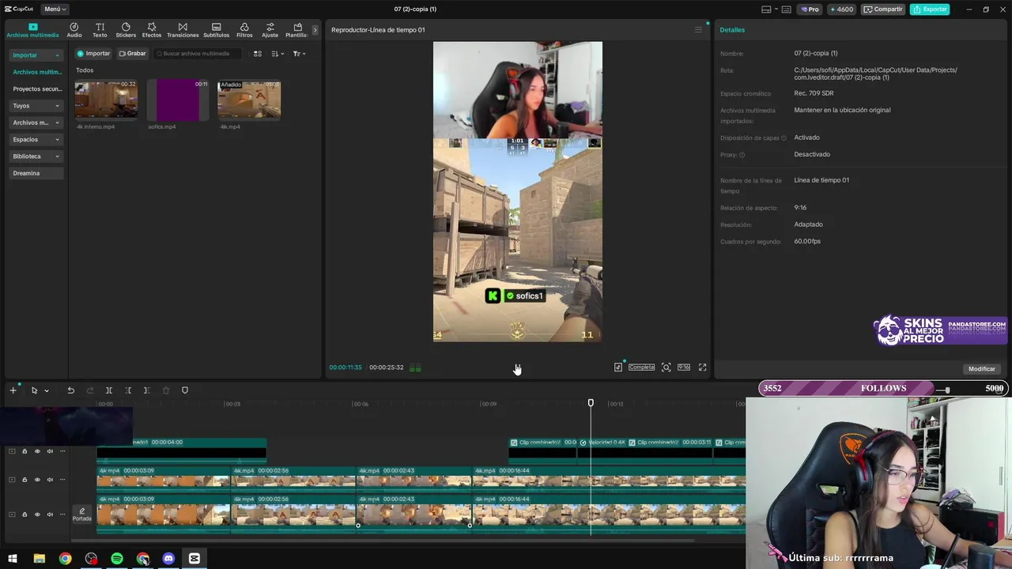1012x569 pixels.
Task: Hide the top combined-clip track eye icon
Action: click(37, 451)
